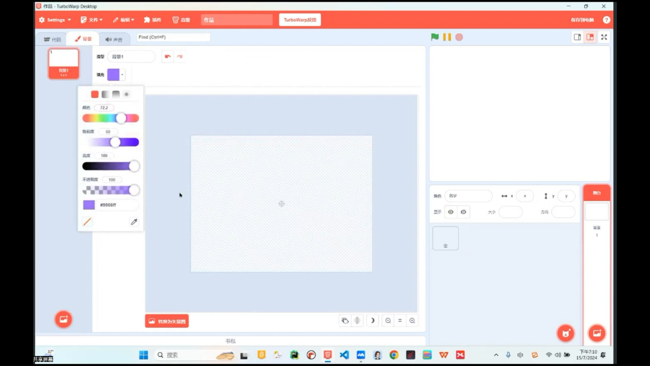Click the zoom in icon
Viewport: 650px width, 366px height.
click(412, 320)
